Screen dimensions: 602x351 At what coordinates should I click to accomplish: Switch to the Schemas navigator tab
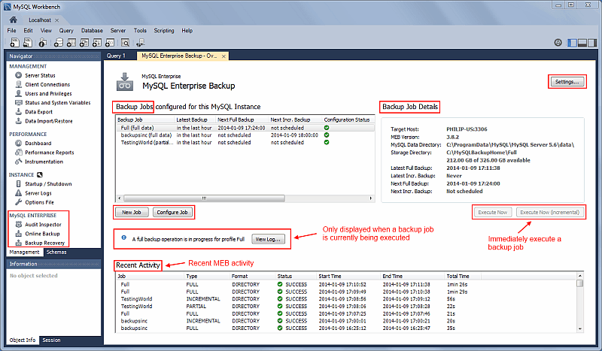pyautogui.click(x=56, y=253)
